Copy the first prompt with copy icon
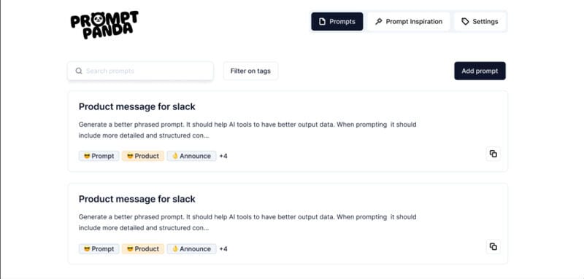 click(x=493, y=154)
